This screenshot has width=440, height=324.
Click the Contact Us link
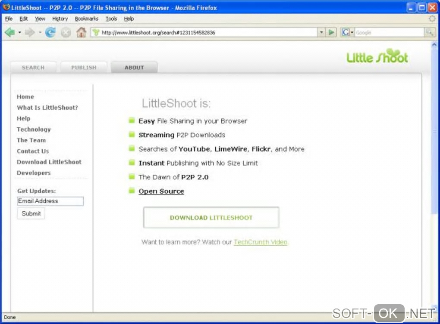click(33, 151)
